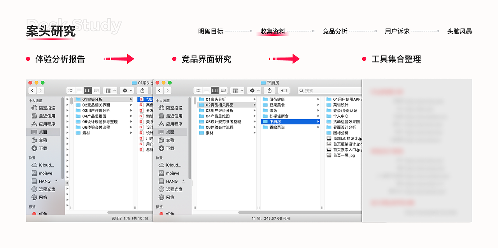Expand the 懒饭 folder arrow
The width and height of the screenshot is (498, 248).
pos(318,110)
